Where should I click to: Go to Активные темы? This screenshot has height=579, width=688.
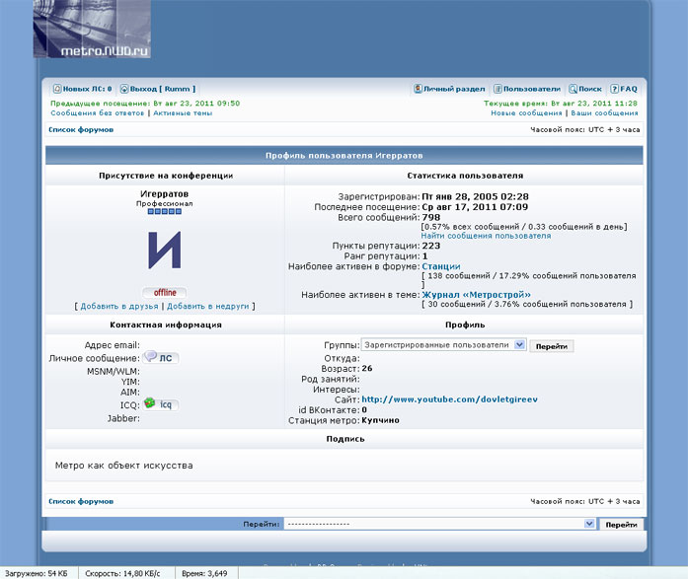pos(183,113)
